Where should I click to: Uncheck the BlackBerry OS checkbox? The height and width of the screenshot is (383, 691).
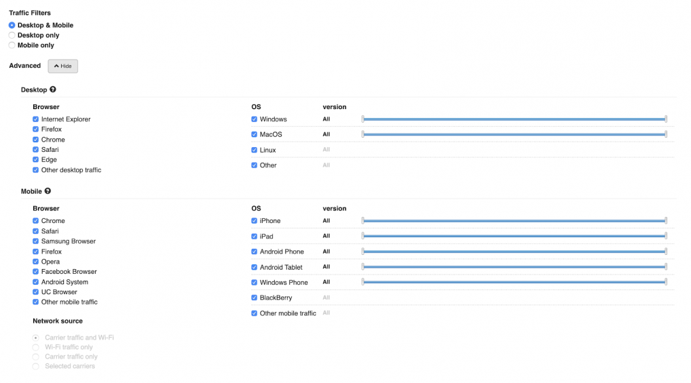click(x=255, y=298)
